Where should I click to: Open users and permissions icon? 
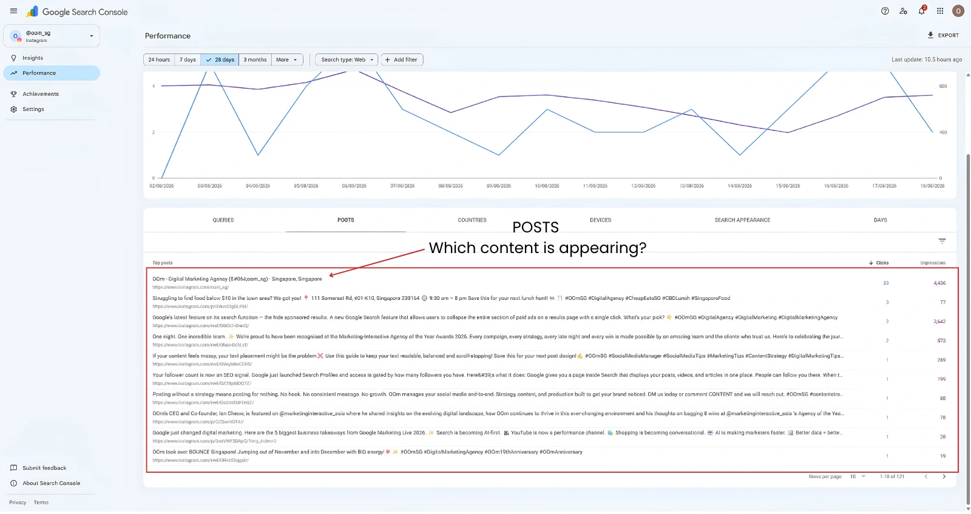[x=903, y=11]
